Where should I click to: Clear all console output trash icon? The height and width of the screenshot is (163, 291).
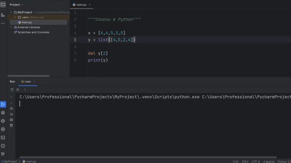(x=11, y=125)
